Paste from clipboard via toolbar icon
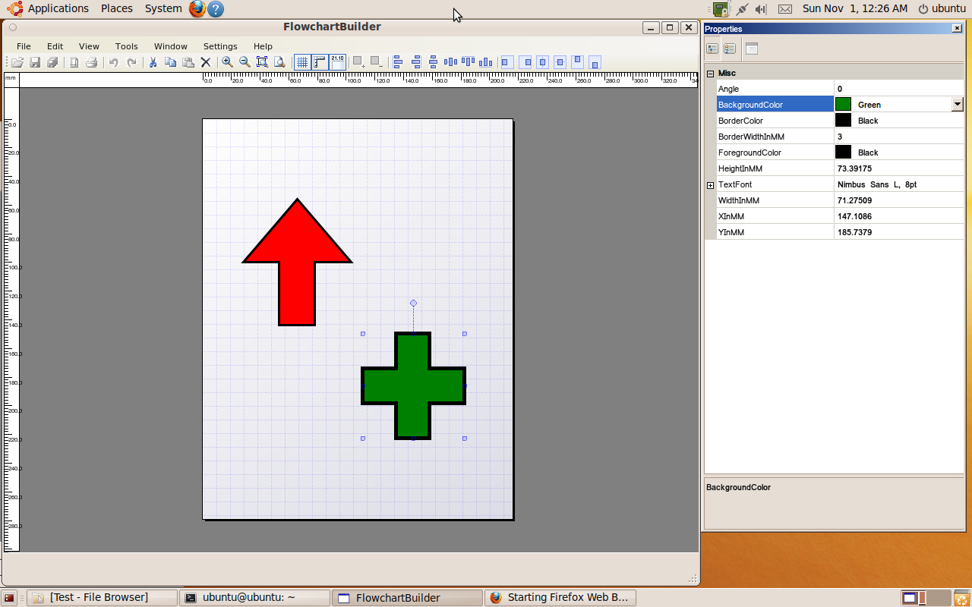Image resolution: width=972 pixels, height=607 pixels. 188,62
